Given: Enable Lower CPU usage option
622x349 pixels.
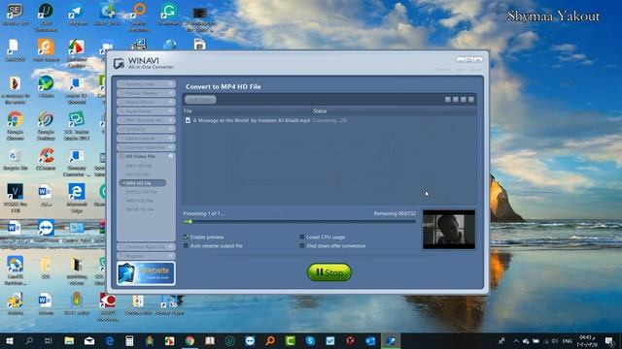Looking at the screenshot, I should (x=302, y=237).
